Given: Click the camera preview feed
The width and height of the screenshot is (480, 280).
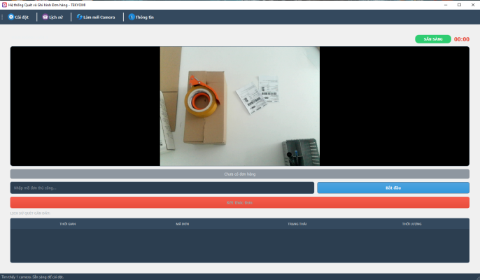Looking at the screenshot, I should click(240, 106).
